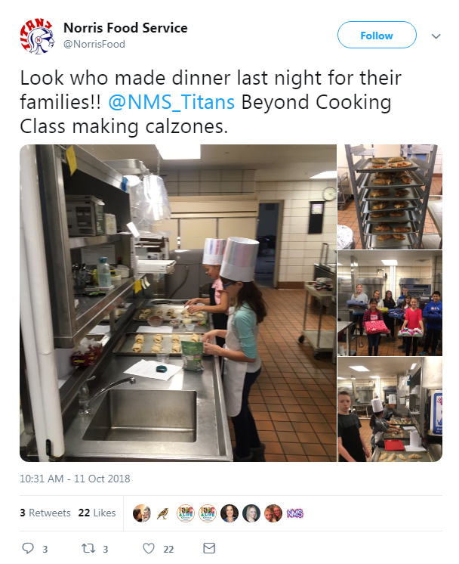
Task: Click the first liker avatar in the row
Action: [141, 513]
